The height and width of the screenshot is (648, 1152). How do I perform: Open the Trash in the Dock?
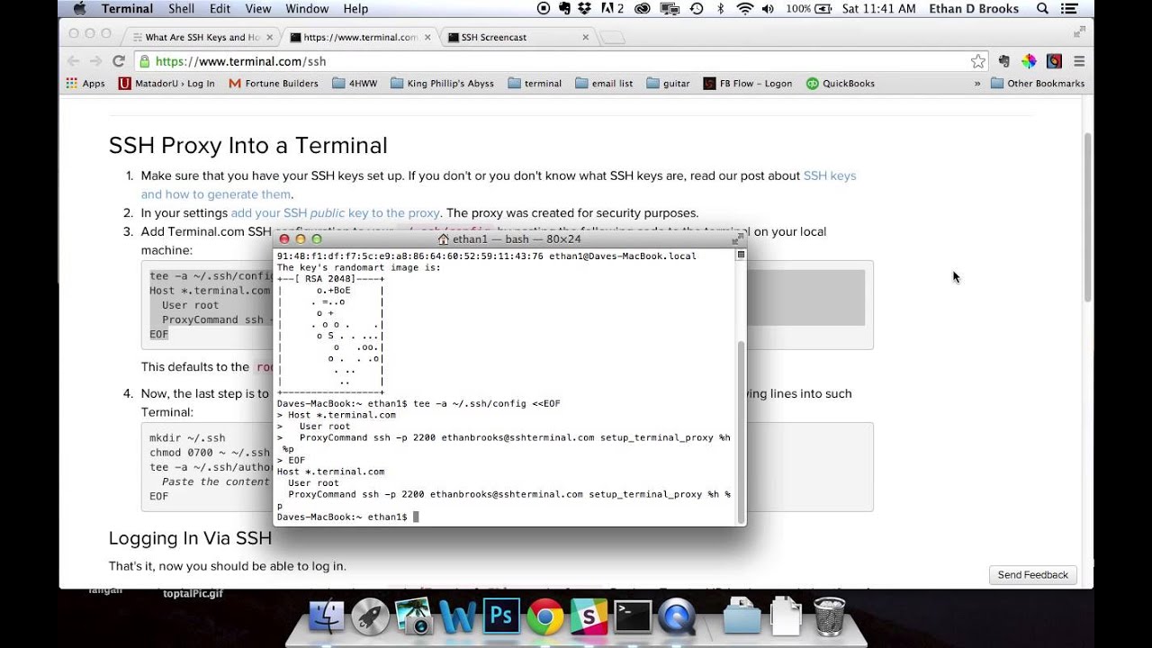[829, 616]
